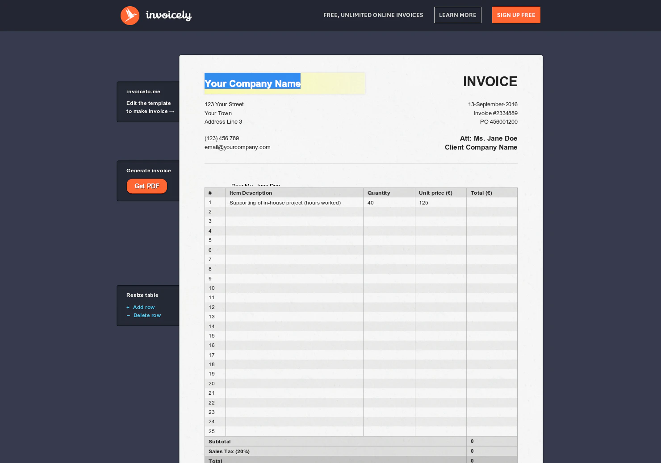Click the arrow after 'to make invoice'
The height and width of the screenshot is (463, 661).
[x=172, y=111]
